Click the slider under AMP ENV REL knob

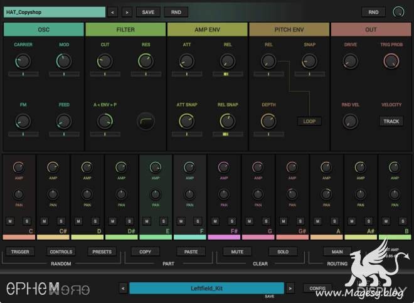228,74
